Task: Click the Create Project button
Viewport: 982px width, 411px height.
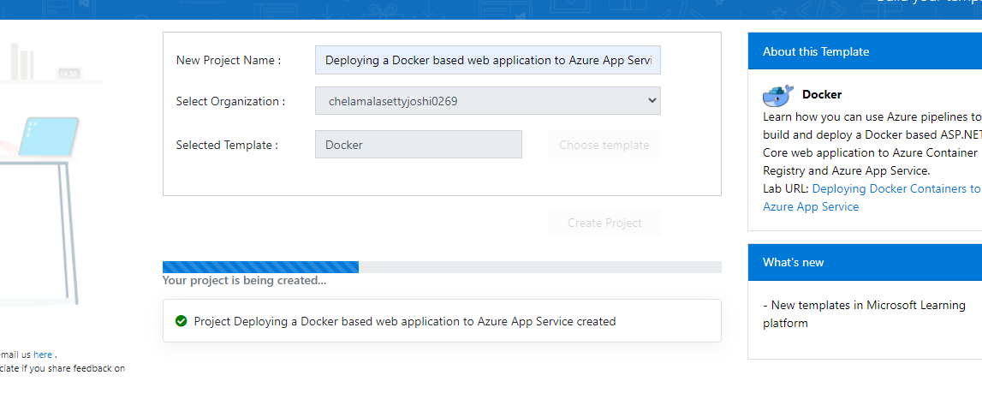Action: (604, 223)
